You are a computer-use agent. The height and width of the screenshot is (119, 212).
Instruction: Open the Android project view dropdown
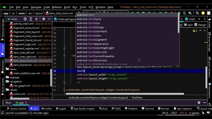[13, 19]
